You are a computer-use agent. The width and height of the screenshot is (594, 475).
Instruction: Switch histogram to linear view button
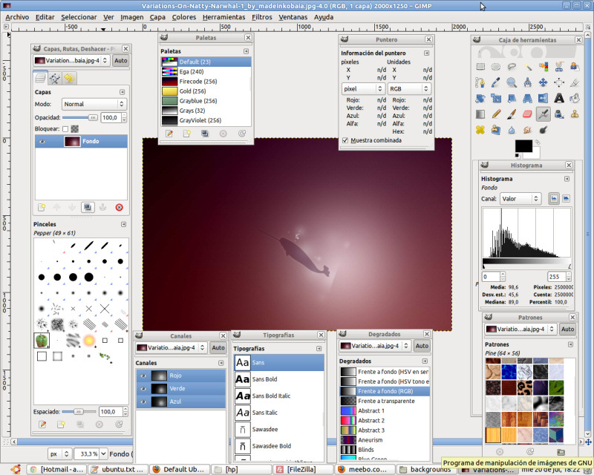click(x=554, y=199)
